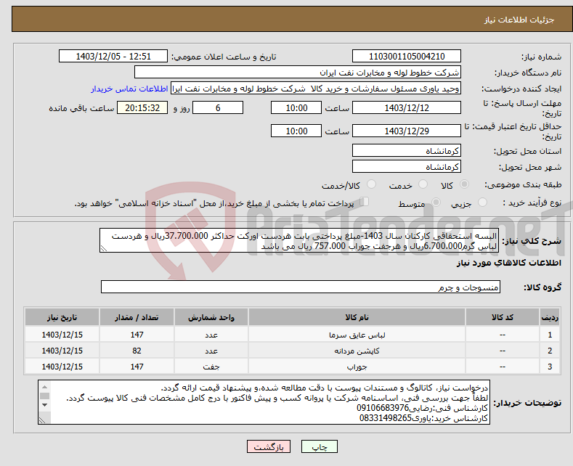Viewport: 573px width, 466px height.
Task: Click the buyer organization name field
Action: (x=298, y=73)
